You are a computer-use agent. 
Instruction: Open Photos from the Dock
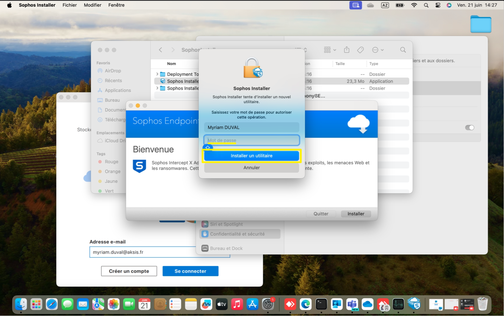click(114, 304)
